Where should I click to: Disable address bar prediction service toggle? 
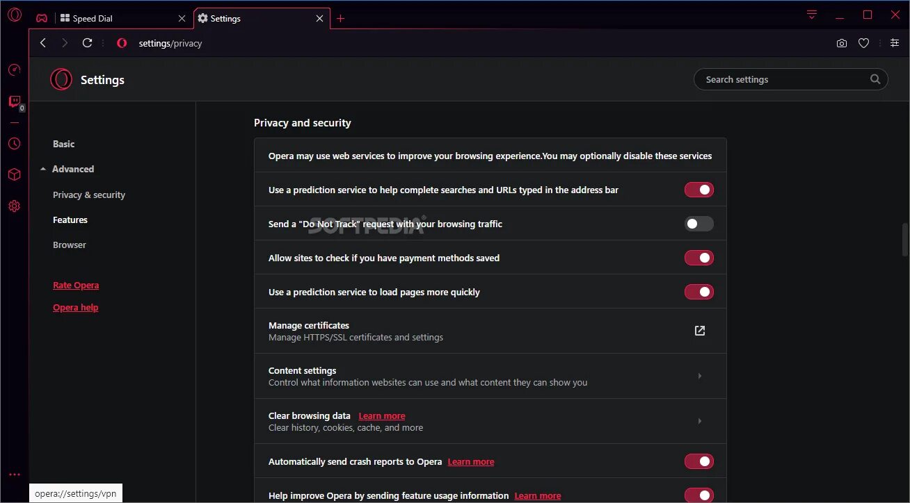699,190
